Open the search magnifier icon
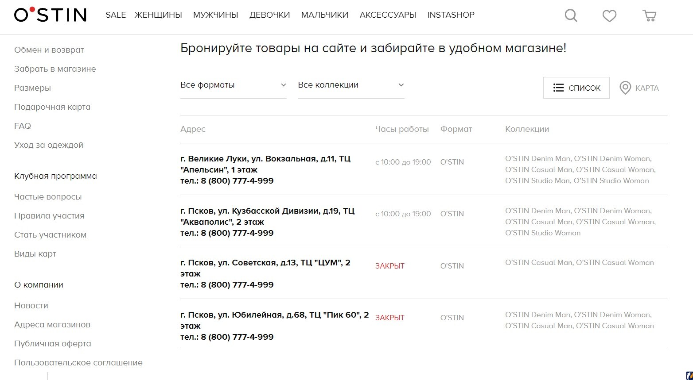The image size is (693, 380). point(571,15)
